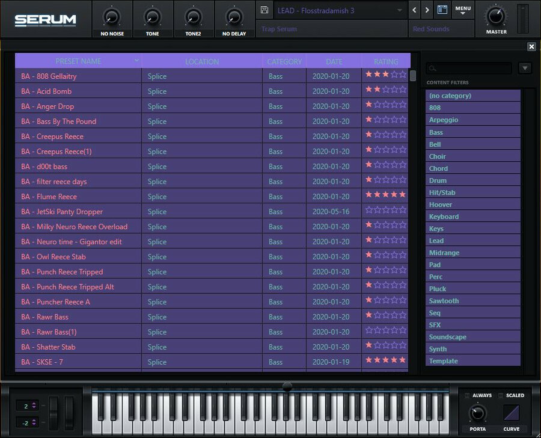Image resolution: width=541 pixels, height=438 pixels.
Task: Filter by Sawtooth category
Action: tap(472, 301)
